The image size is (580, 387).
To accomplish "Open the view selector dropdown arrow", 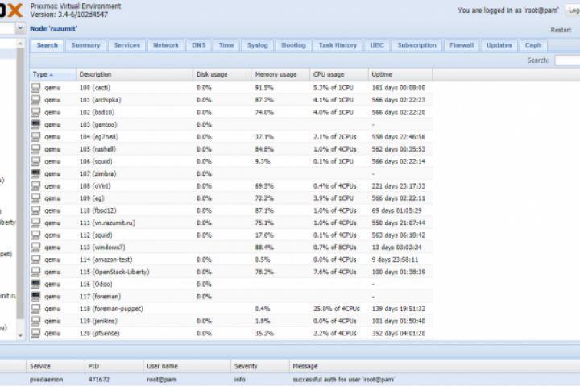I will [x=20, y=27].
